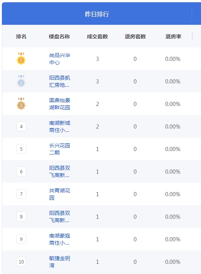Click the gold rank 1 medal icon
Screen dimensions: 201x274
tap(21, 59)
